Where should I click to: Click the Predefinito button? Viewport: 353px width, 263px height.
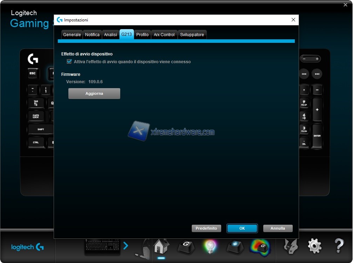coord(206,228)
